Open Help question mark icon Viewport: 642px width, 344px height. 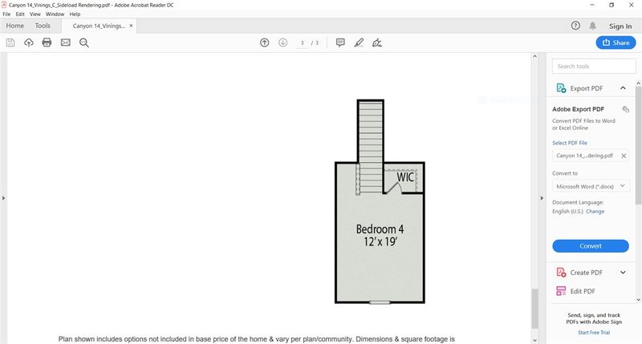point(575,26)
